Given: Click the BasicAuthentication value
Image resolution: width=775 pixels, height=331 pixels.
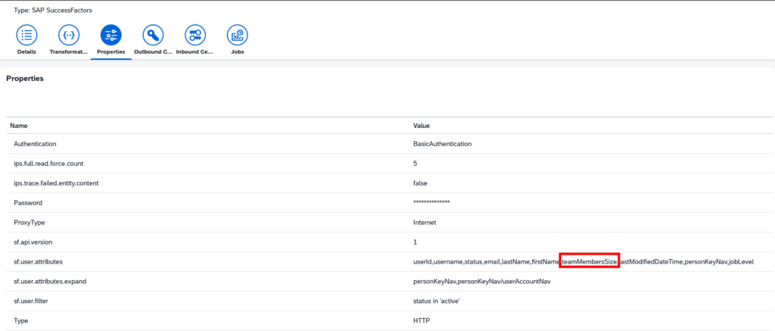Looking at the screenshot, I should 443,143.
